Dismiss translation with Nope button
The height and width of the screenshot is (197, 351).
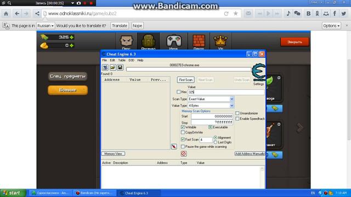[x=137, y=26]
